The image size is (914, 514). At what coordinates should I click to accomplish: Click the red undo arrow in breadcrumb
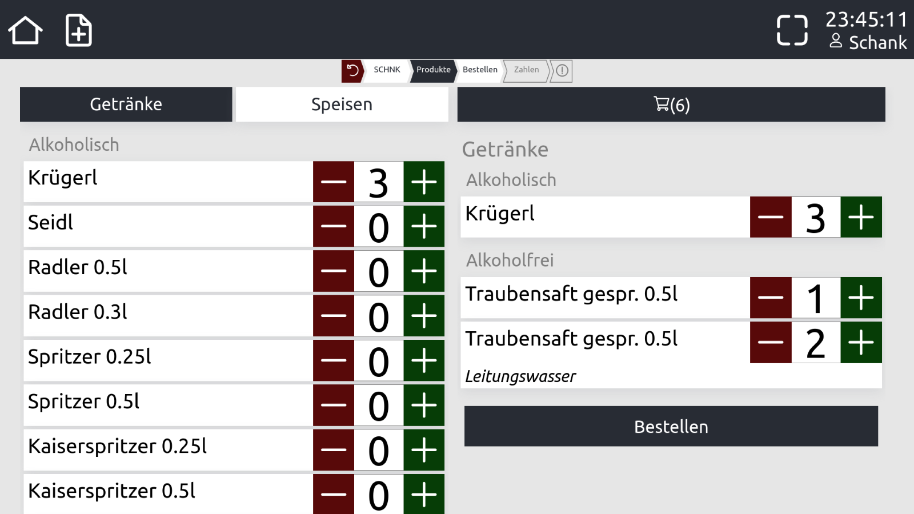(352, 71)
